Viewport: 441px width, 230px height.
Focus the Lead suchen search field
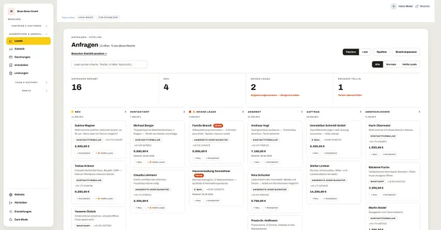[109, 64]
